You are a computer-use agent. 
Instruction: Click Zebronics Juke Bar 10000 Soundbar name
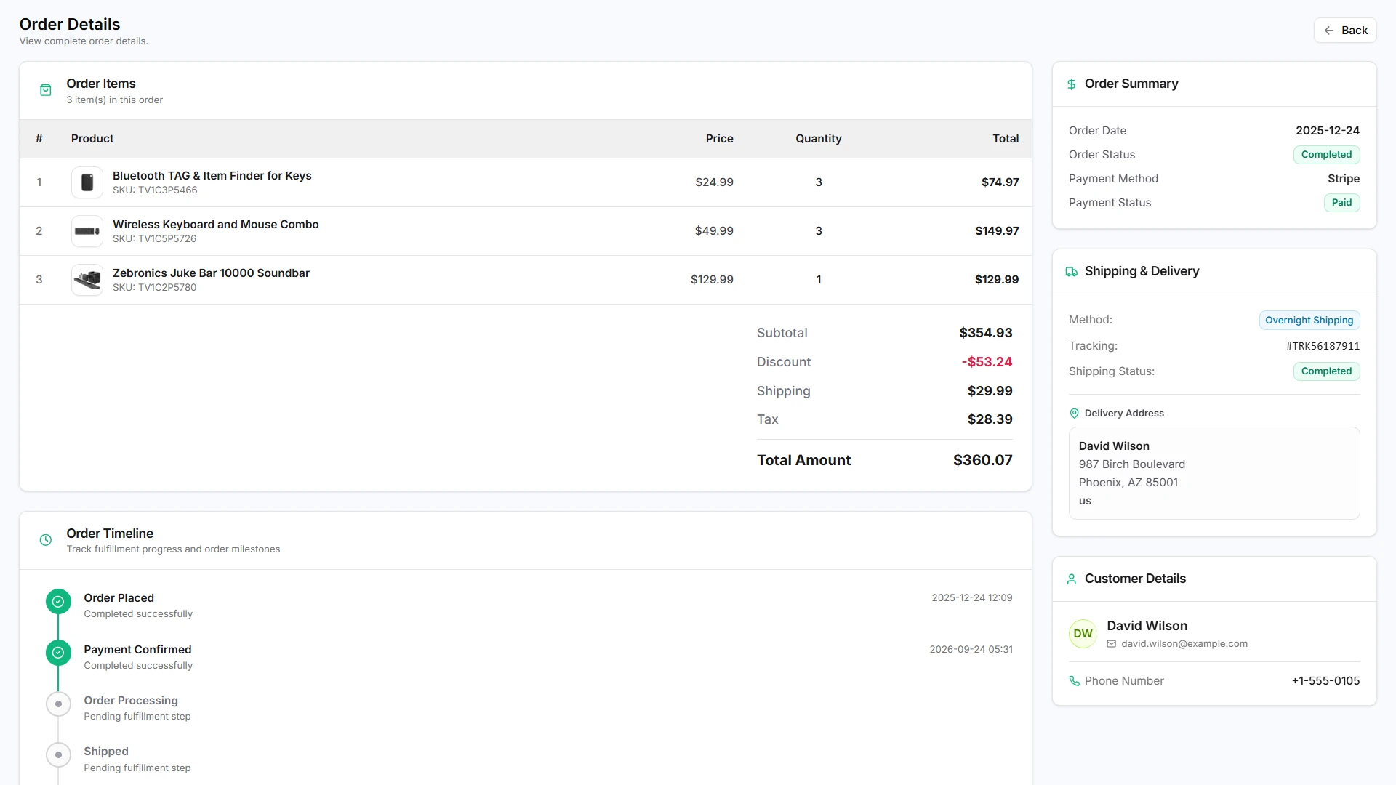click(211, 273)
